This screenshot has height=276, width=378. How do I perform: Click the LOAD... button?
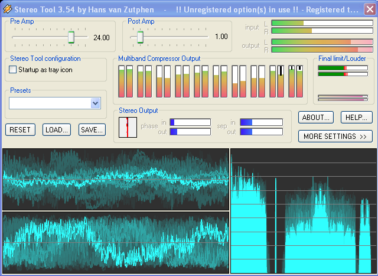point(57,130)
